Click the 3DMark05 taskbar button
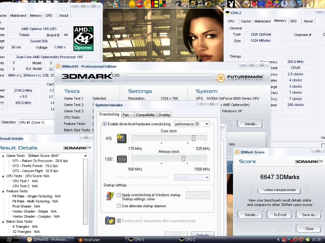Screen dimensions: 325x243 (x=49, y=240)
